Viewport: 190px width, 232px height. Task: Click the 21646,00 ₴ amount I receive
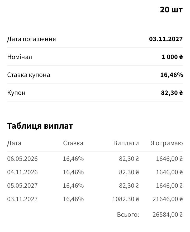(168, 199)
